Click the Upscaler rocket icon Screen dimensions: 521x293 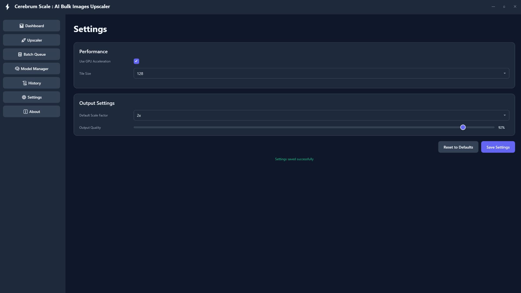coord(23,40)
